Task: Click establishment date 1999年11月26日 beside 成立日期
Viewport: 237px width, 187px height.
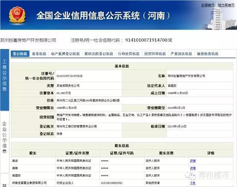Action: click(178, 93)
